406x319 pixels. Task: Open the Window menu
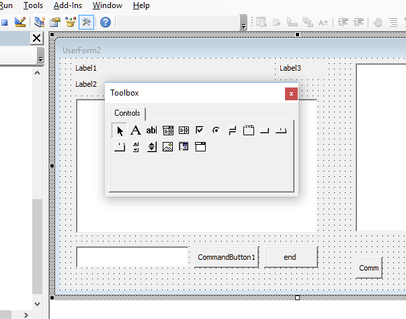[x=108, y=5]
